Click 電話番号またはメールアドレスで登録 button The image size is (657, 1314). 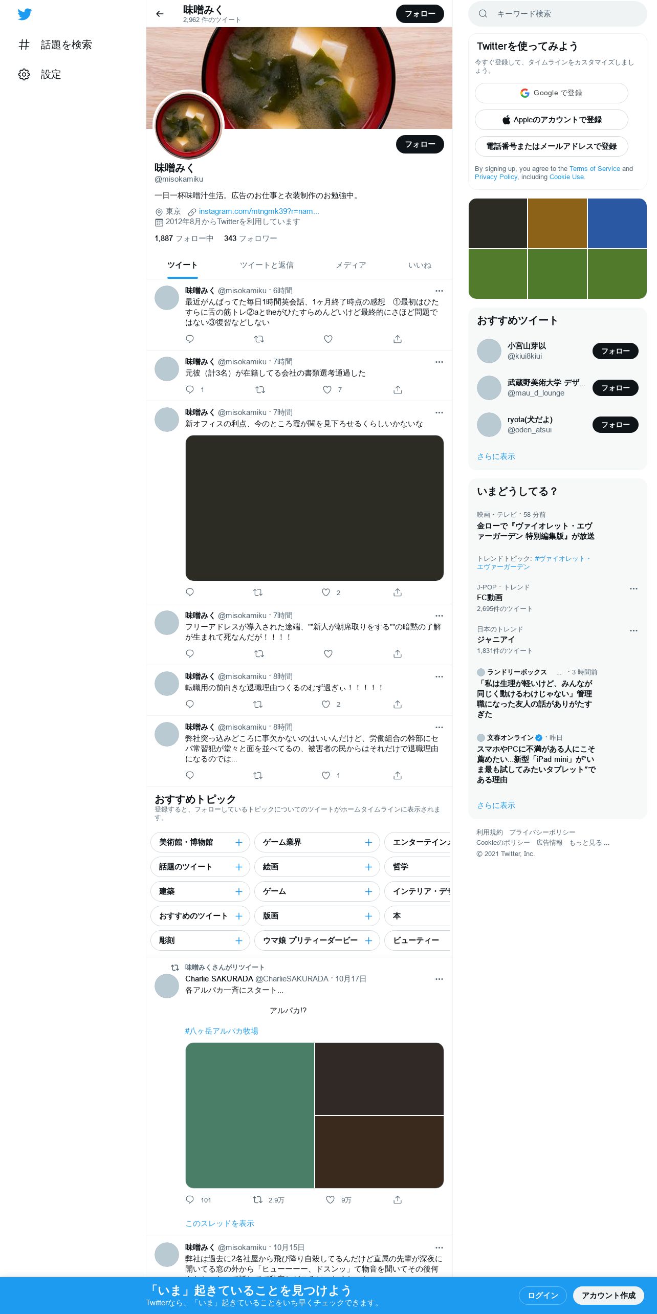pos(551,146)
